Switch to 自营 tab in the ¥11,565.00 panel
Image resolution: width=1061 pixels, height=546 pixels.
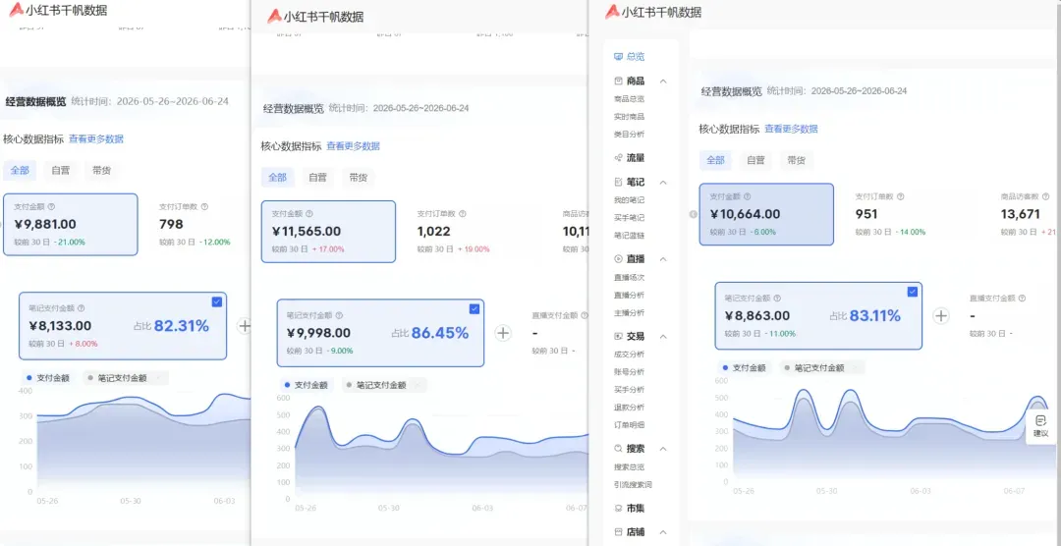pos(318,178)
